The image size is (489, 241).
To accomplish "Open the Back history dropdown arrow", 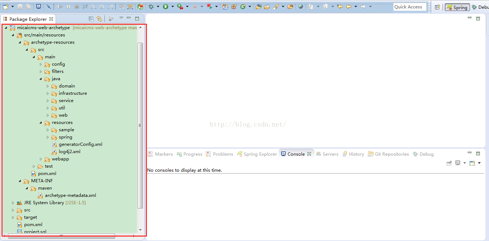I will click(x=356, y=7).
